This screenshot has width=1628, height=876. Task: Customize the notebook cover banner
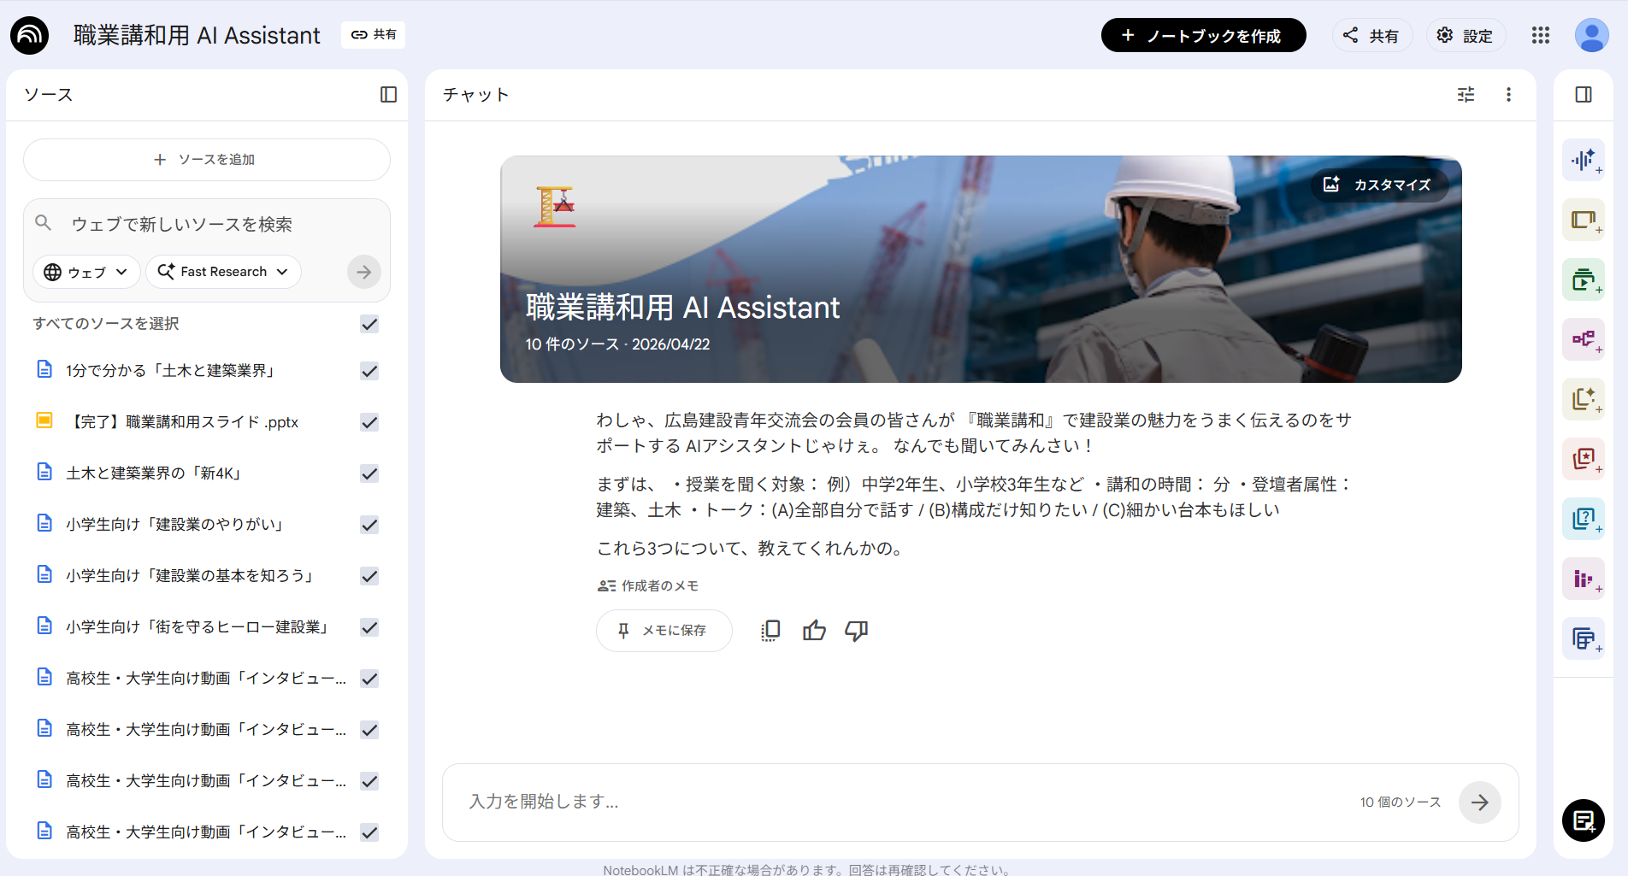(x=1378, y=185)
